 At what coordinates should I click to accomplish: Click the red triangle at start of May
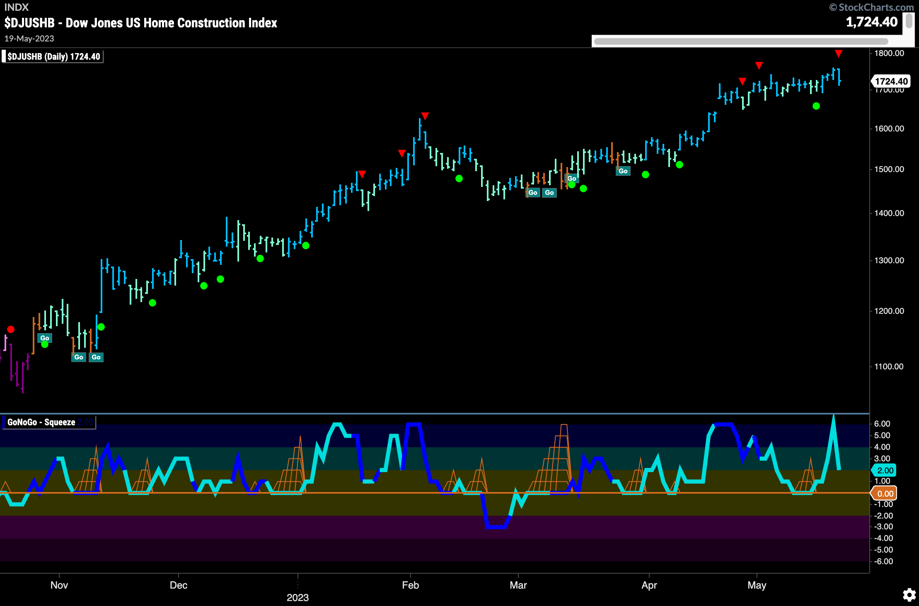pos(759,65)
